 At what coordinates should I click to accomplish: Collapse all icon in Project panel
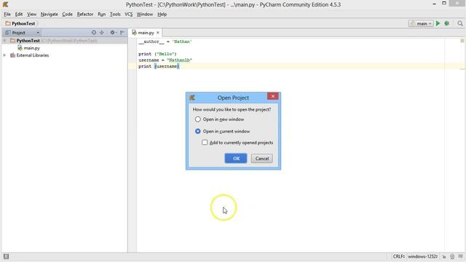(x=102, y=33)
